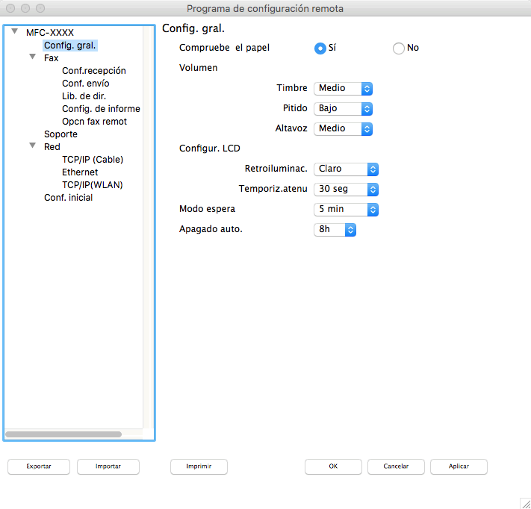Click the Aplicar button

click(459, 466)
